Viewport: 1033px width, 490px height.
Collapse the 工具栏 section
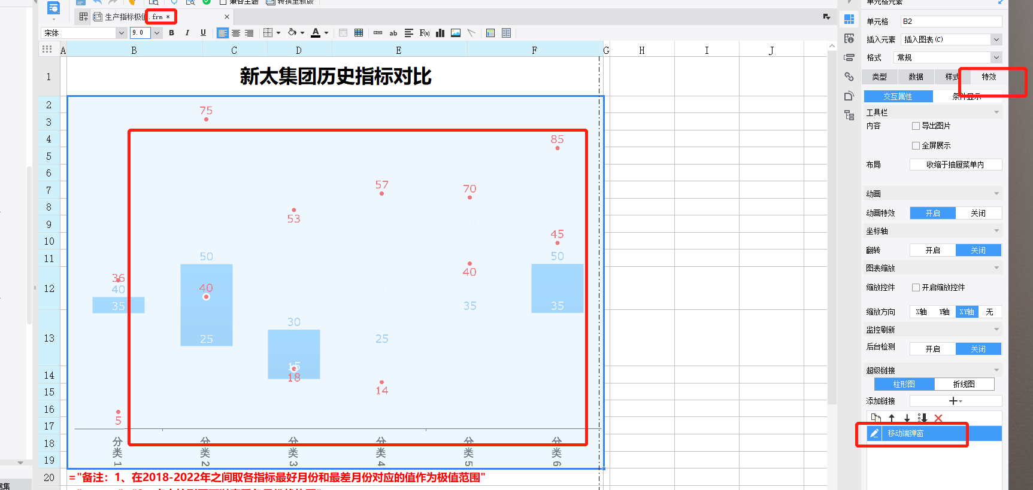coord(996,112)
